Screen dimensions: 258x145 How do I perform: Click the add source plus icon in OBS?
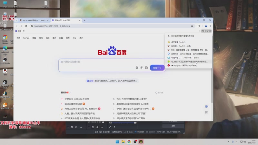(x=89, y=127)
